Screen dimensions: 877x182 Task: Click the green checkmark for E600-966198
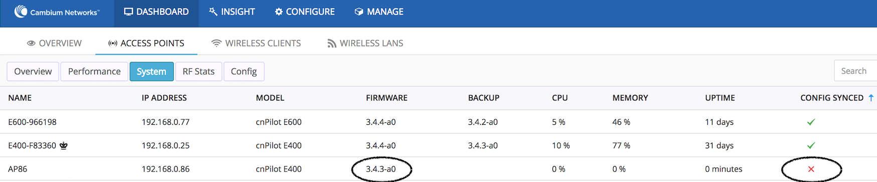[811, 122]
